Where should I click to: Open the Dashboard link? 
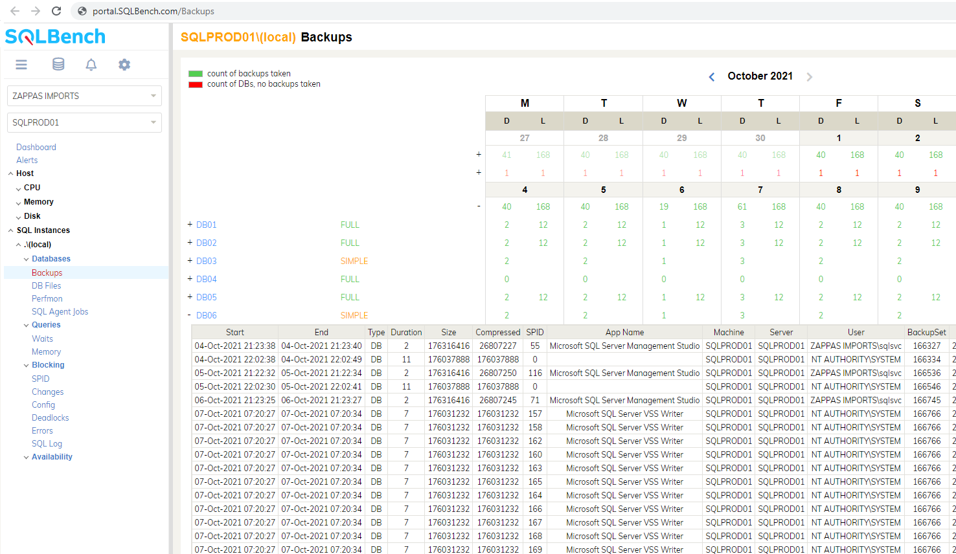[36, 148]
